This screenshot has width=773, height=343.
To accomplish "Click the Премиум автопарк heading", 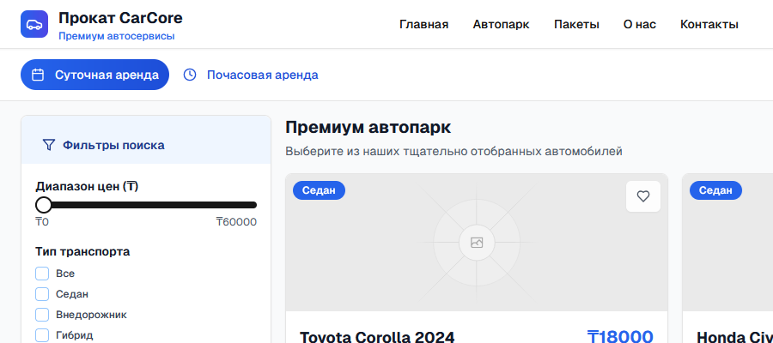I will (368, 128).
